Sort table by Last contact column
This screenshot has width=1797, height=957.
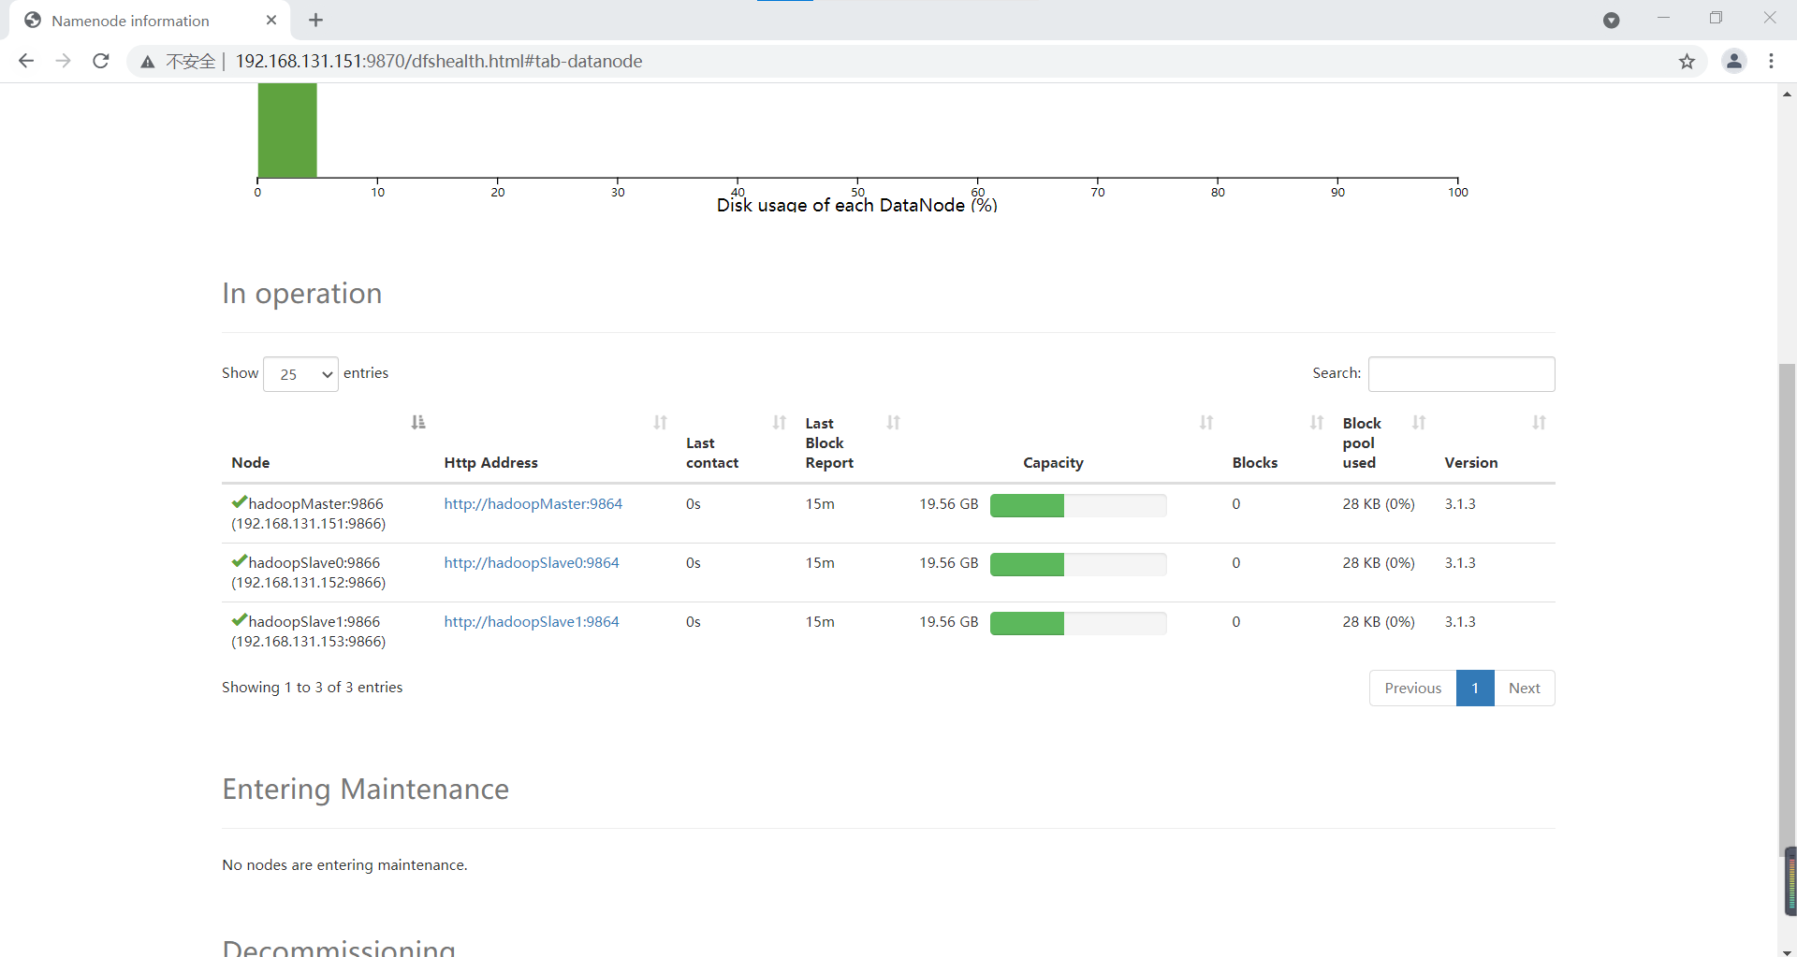[x=780, y=422]
